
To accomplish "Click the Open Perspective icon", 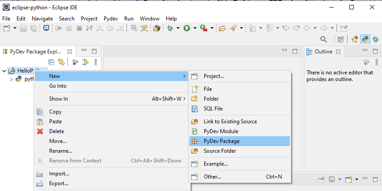I will [340, 39].
